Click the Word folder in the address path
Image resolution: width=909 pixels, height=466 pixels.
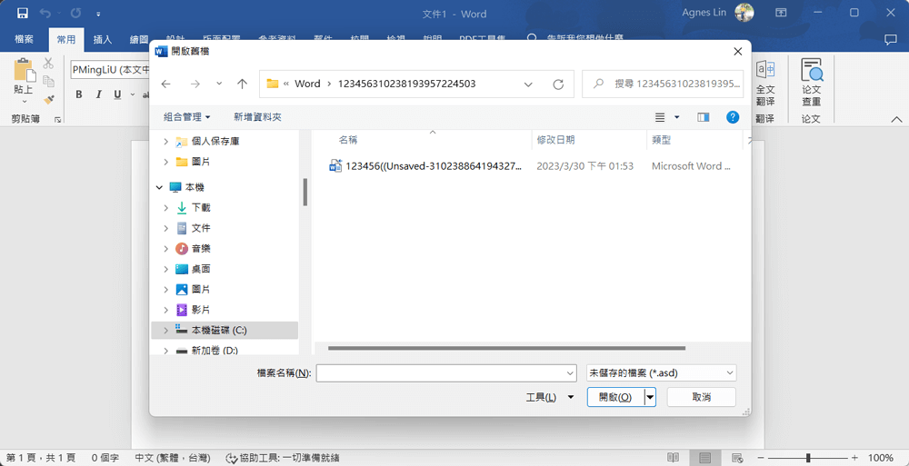pos(307,84)
